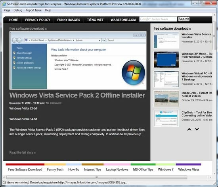Open Windows Vista Service Installer thumbnail
218x187 pixels.
[166, 40]
